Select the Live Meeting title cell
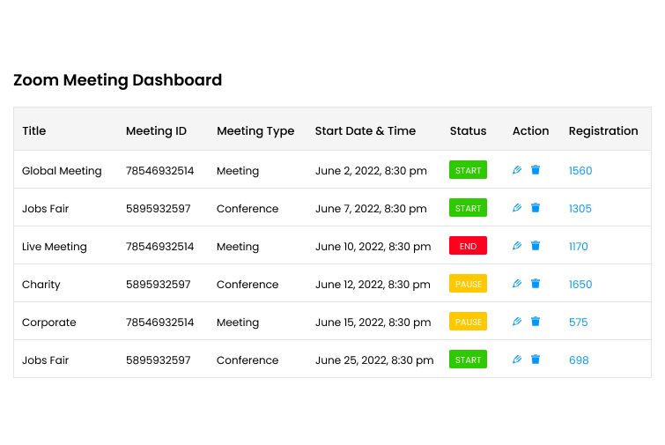 pos(55,247)
